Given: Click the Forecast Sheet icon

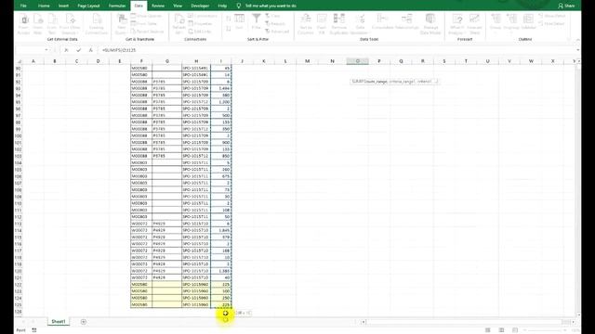Looking at the screenshot, I should pos(474,24).
